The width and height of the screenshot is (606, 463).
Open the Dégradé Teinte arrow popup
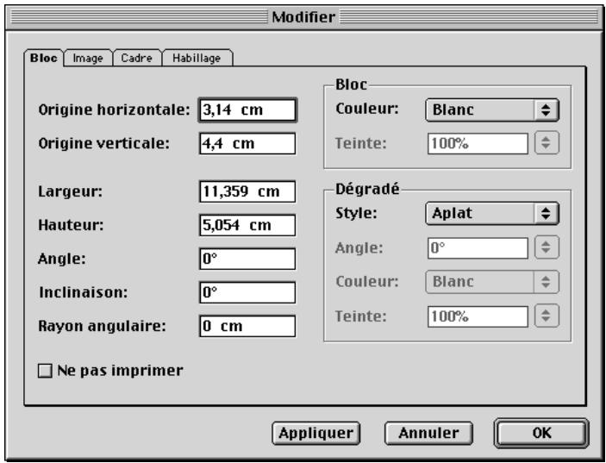click(x=547, y=316)
